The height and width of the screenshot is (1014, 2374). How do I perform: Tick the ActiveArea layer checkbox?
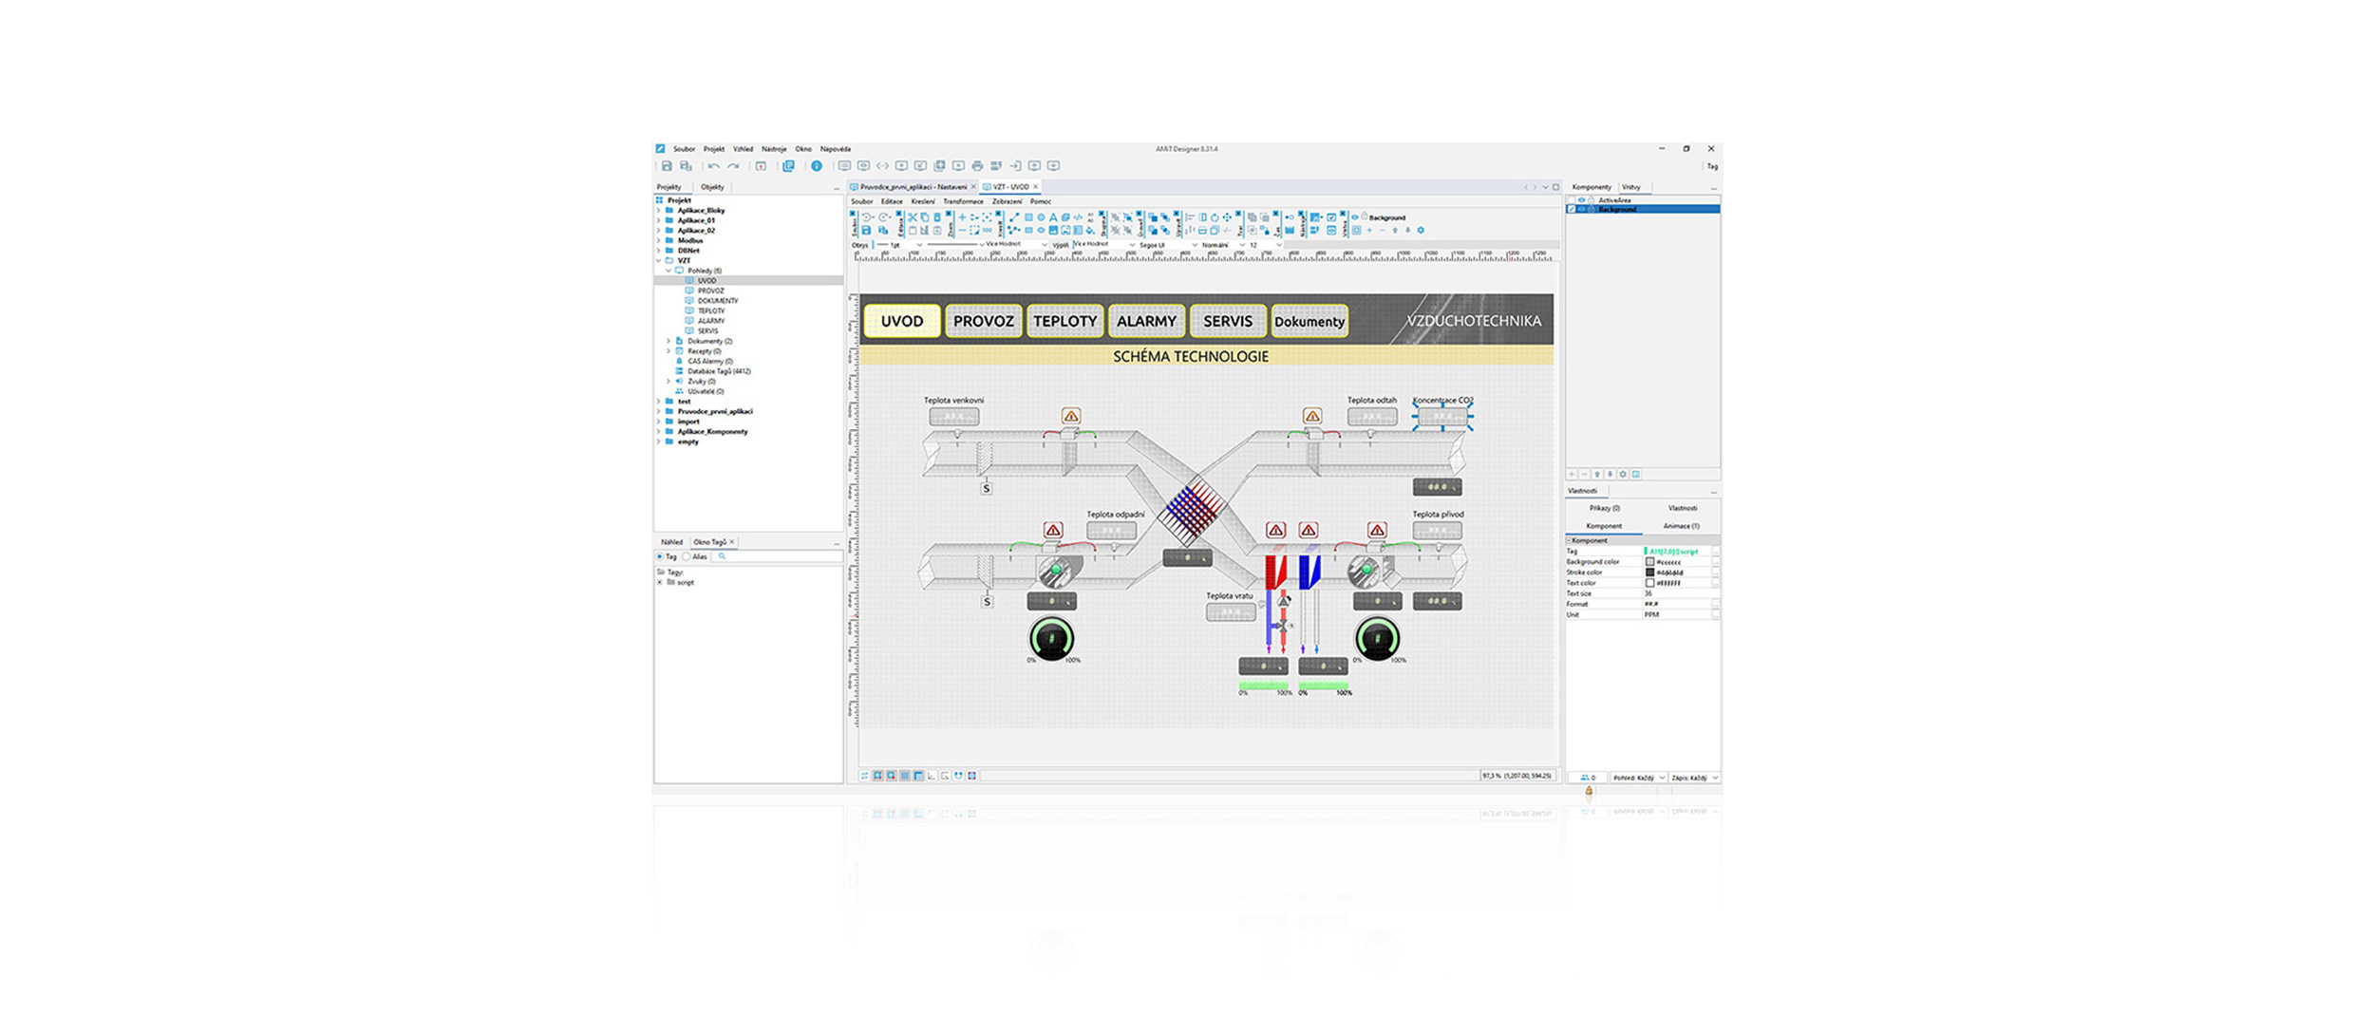coord(1572,200)
